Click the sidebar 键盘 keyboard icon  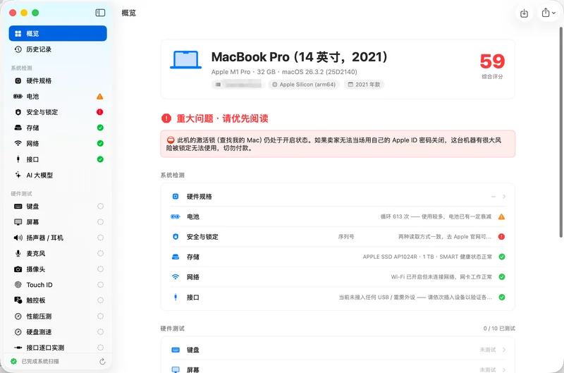(18, 207)
